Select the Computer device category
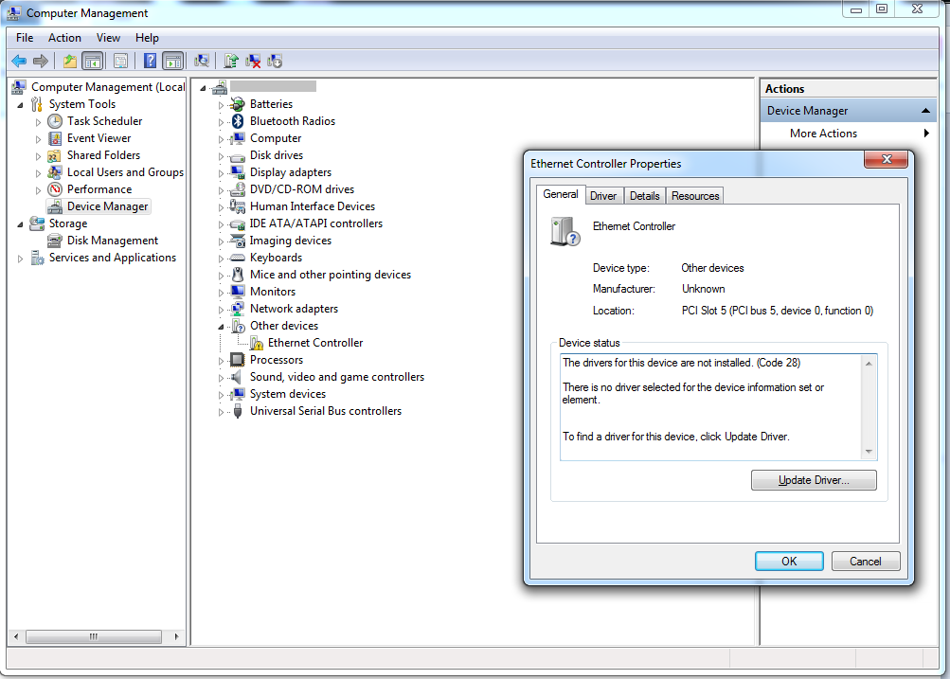 pyautogui.click(x=276, y=138)
